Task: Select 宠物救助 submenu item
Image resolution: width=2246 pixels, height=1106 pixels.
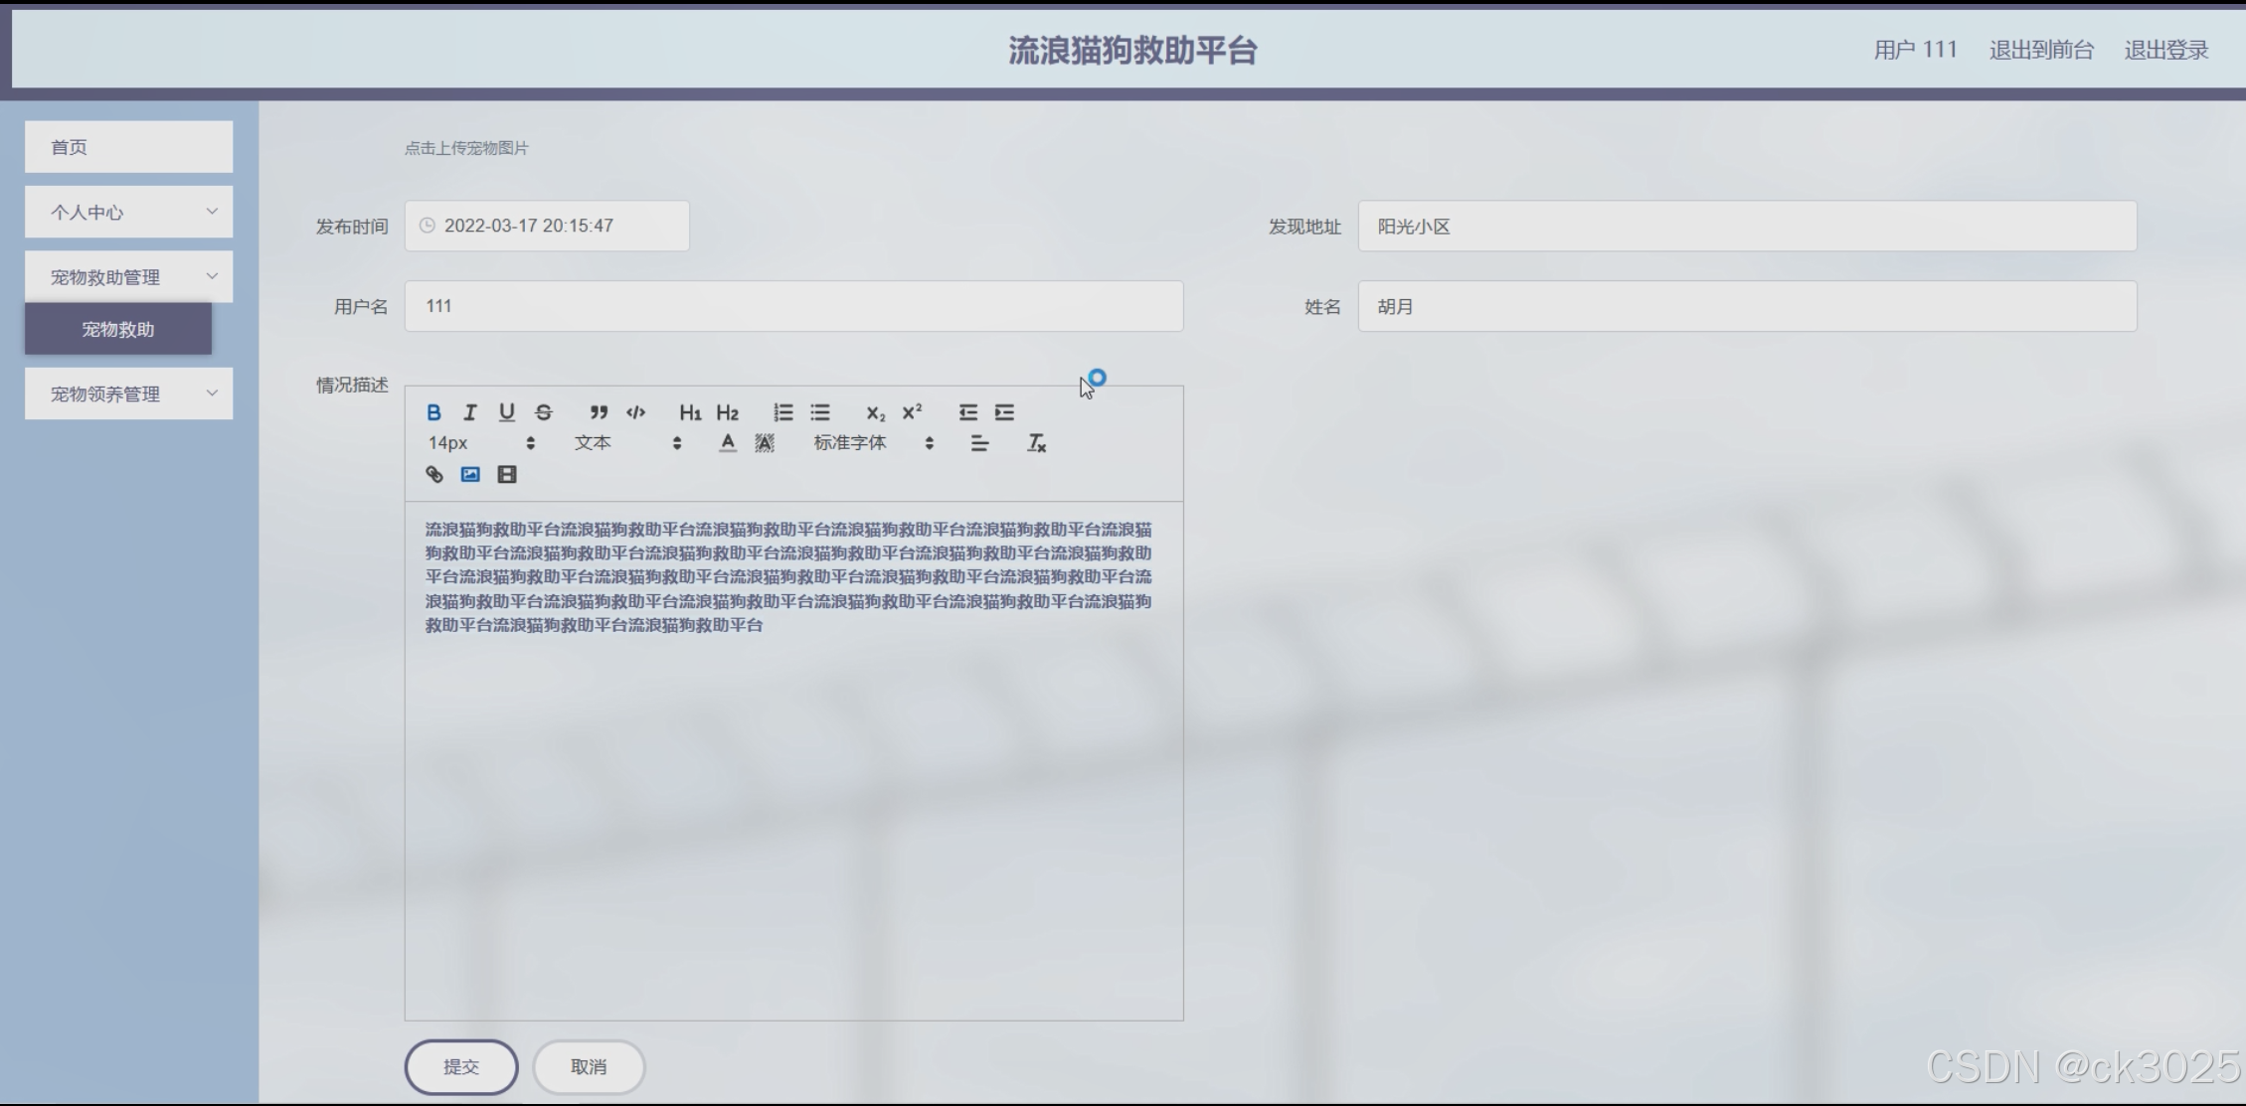Action: (118, 329)
